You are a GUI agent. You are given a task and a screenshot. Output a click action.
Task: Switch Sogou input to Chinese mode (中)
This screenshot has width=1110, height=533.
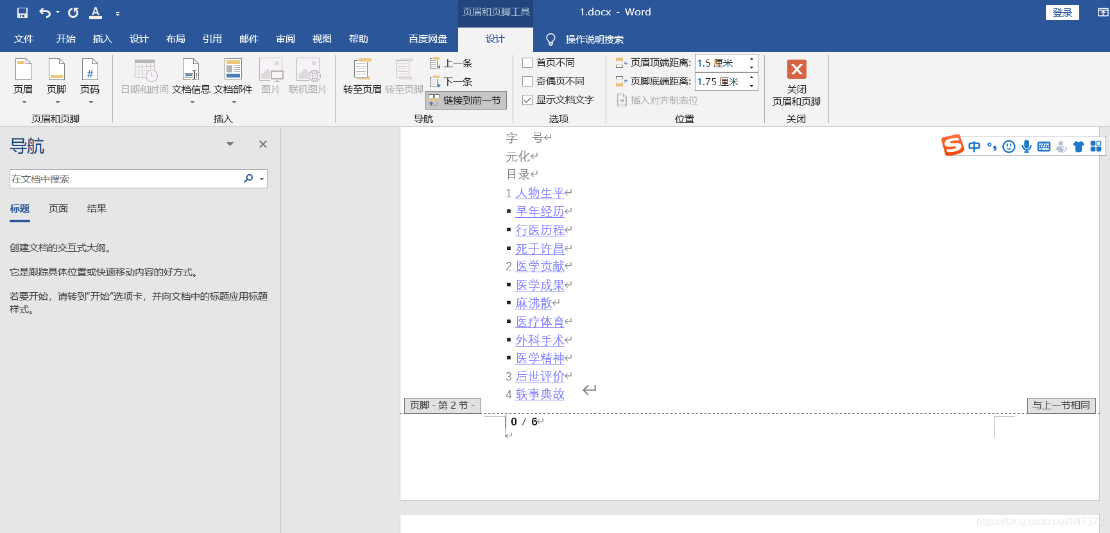[974, 147]
